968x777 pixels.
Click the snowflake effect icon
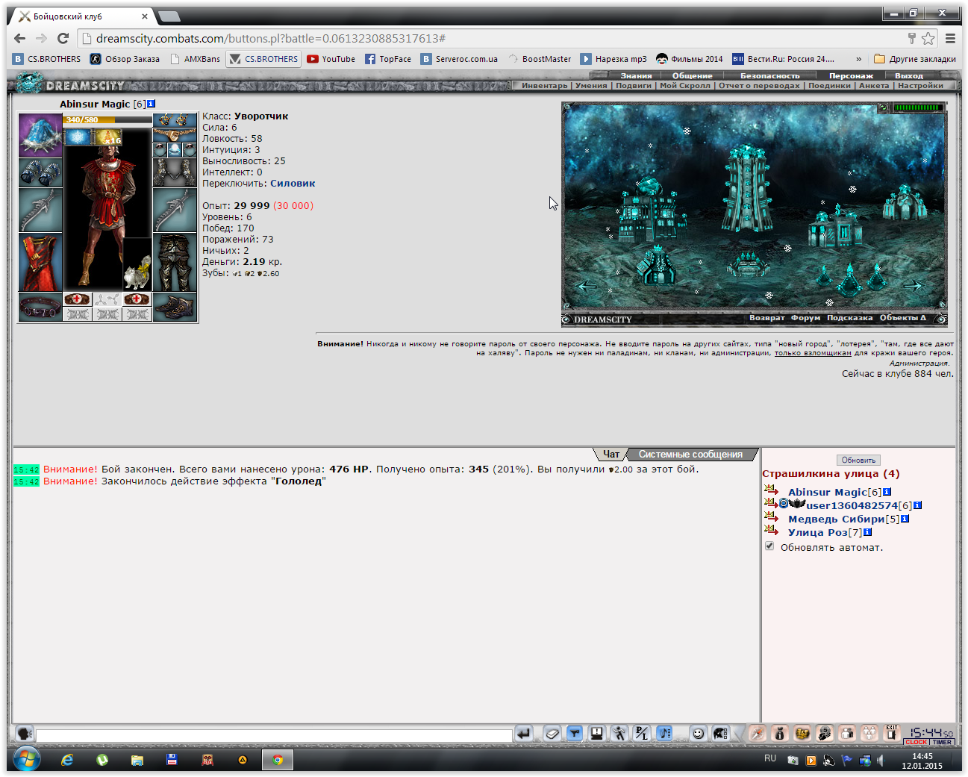point(78,136)
